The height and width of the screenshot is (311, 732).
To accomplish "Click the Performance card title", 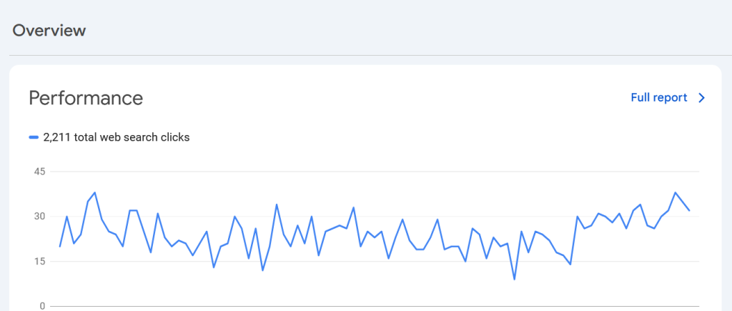I will coord(86,98).
